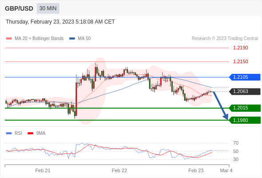262x178 pixels.
Task: Click the GBP/USD pair title
Action: click(x=19, y=8)
